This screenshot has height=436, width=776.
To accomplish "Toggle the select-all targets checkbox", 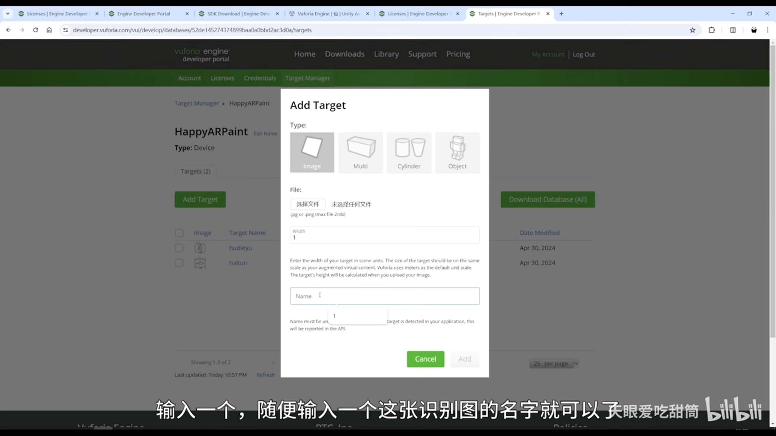I will [179, 233].
